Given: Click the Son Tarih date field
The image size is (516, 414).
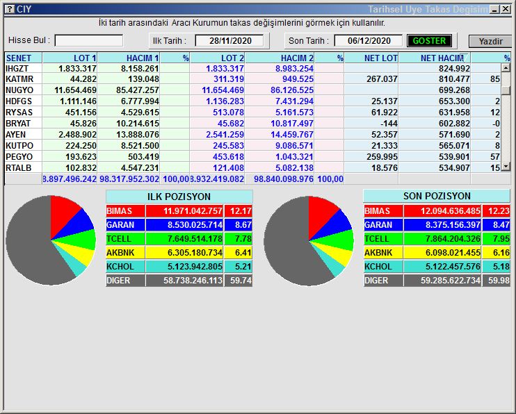Looking at the screenshot, I should click(x=369, y=41).
